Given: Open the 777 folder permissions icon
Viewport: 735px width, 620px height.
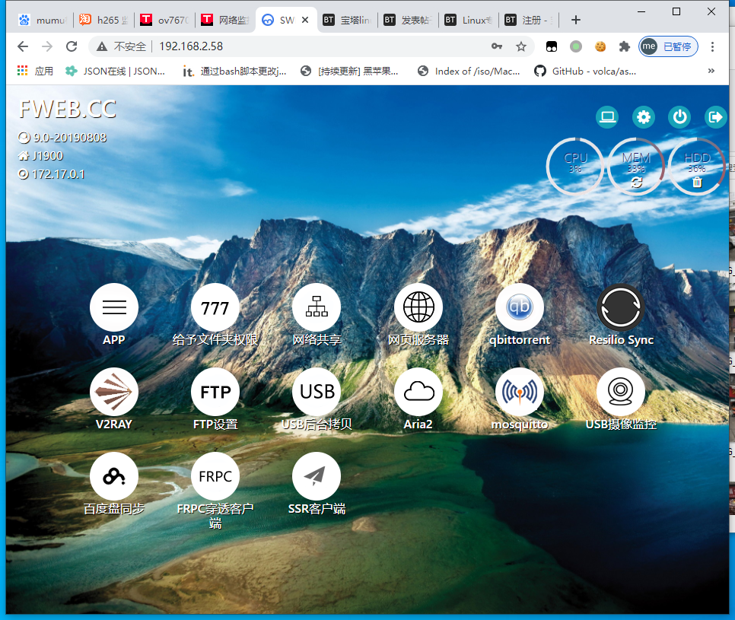Looking at the screenshot, I should point(215,308).
